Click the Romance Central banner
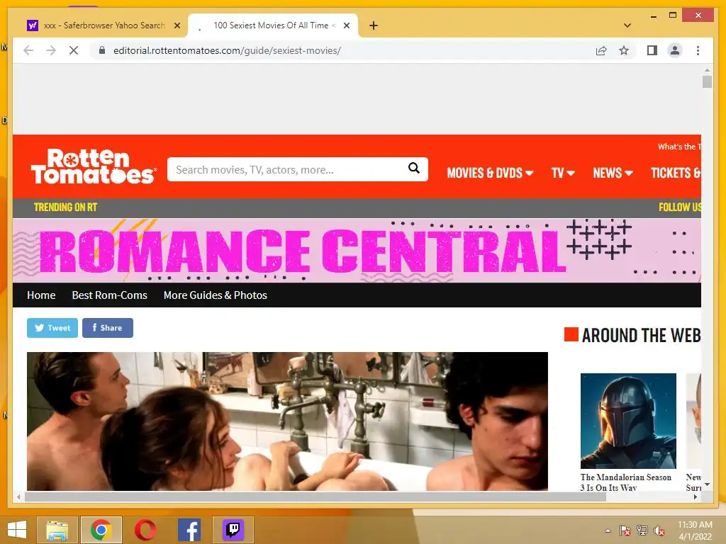The height and width of the screenshot is (544, 726). point(357,250)
